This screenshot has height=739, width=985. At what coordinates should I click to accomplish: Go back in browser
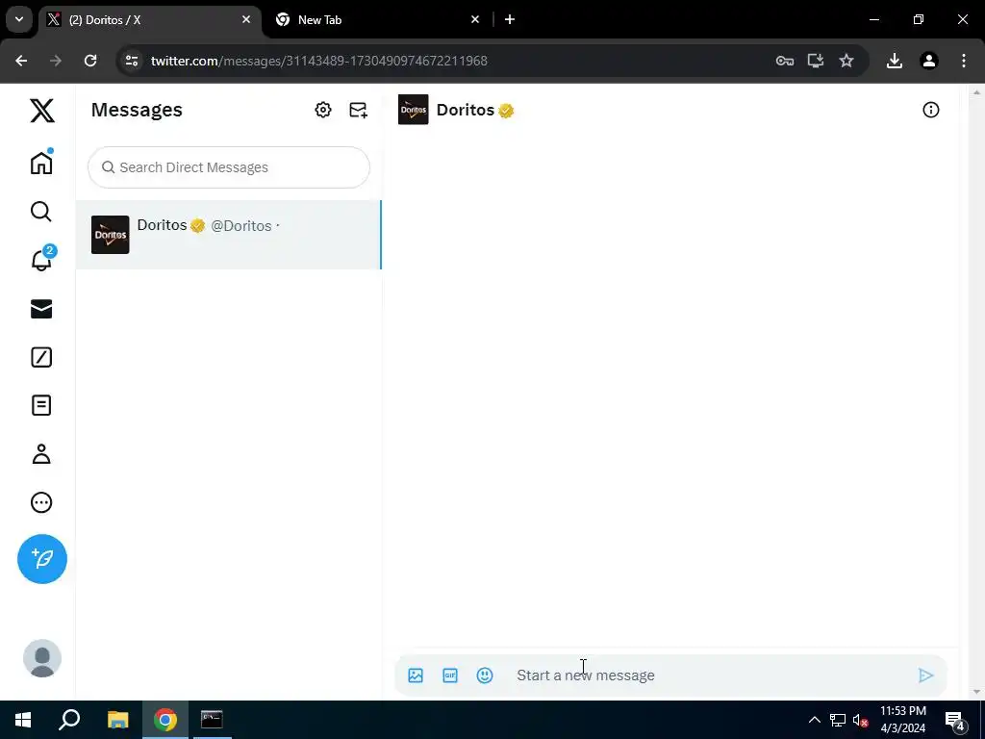21,61
